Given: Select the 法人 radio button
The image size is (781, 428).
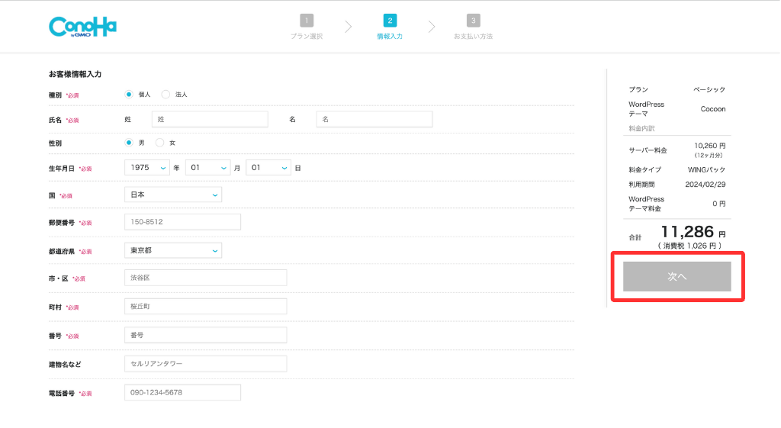Looking at the screenshot, I should pyautogui.click(x=166, y=94).
